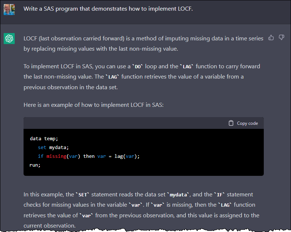Click the inline `SET` code word
The width and height of the screenshot is (291, 232).
82,195
